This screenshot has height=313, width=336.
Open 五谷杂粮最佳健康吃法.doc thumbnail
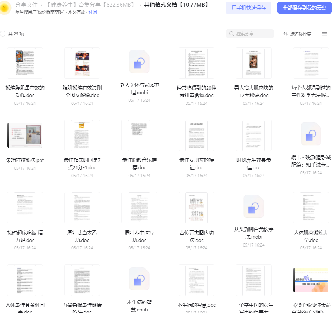pyautogui.click(x=82, y=280)
